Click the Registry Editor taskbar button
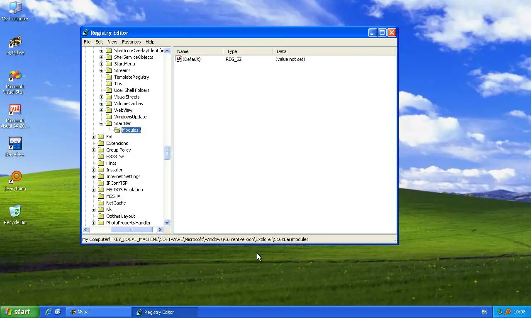This screenshot has height=318, width=531. click(x=165, y=312)
